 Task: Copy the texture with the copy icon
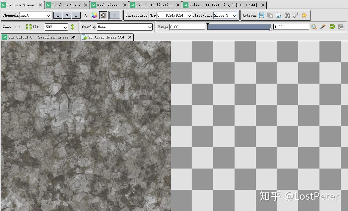(269, 15)
